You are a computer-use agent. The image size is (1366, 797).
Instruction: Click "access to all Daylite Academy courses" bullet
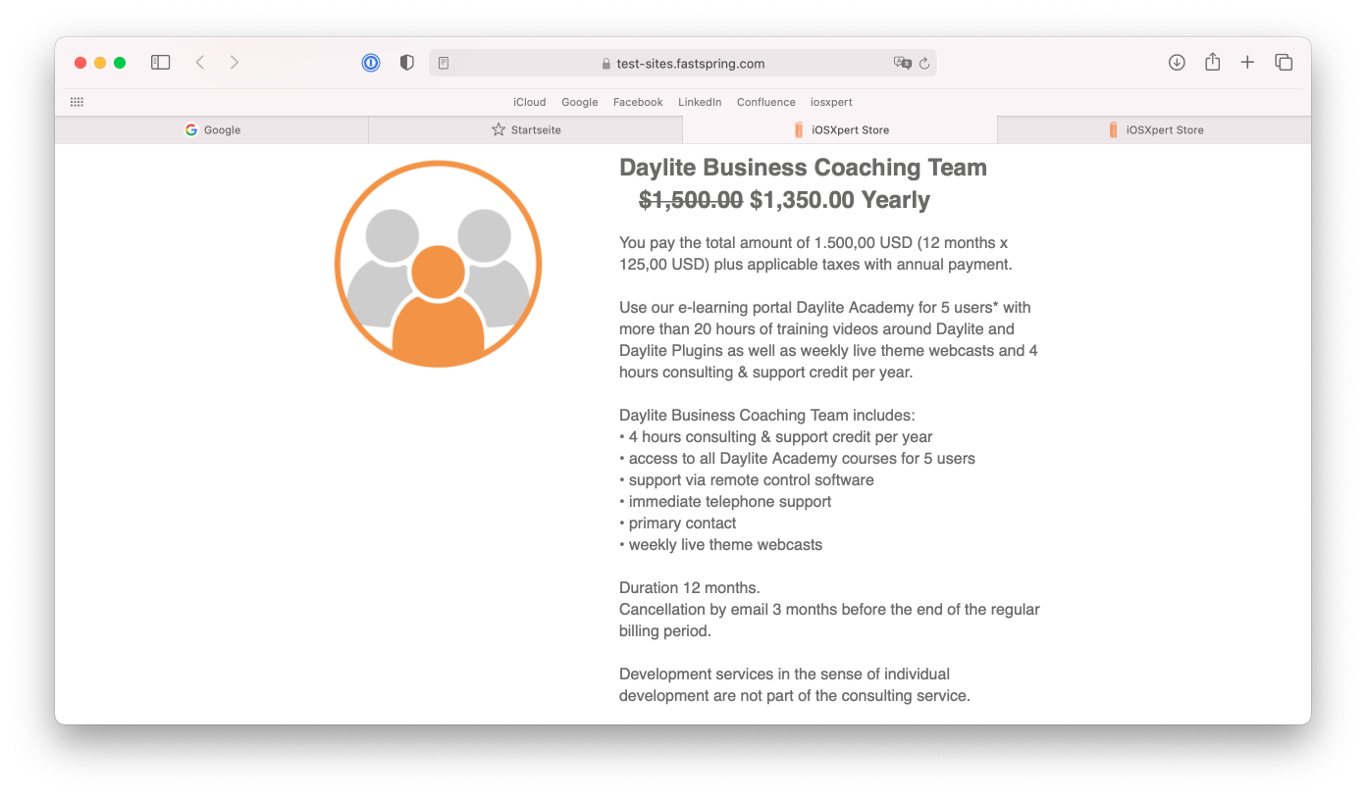[797, 459]
